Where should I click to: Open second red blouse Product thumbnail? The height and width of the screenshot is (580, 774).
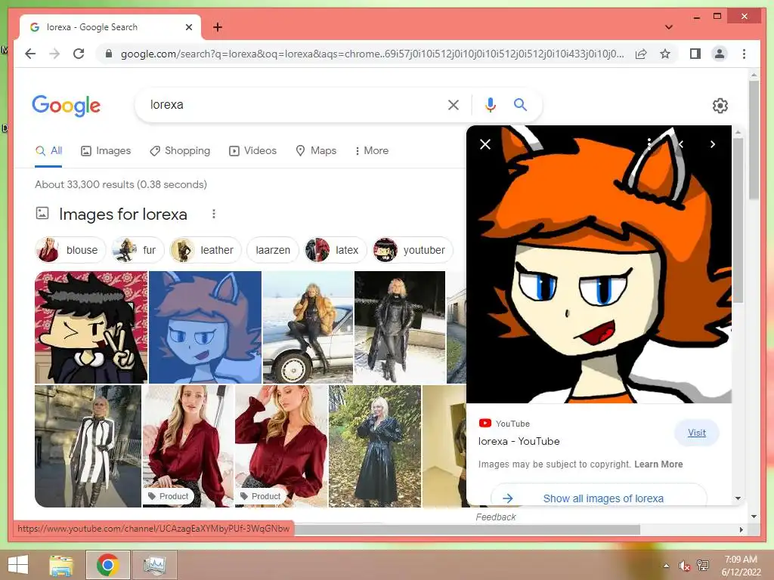pos(281,446)
